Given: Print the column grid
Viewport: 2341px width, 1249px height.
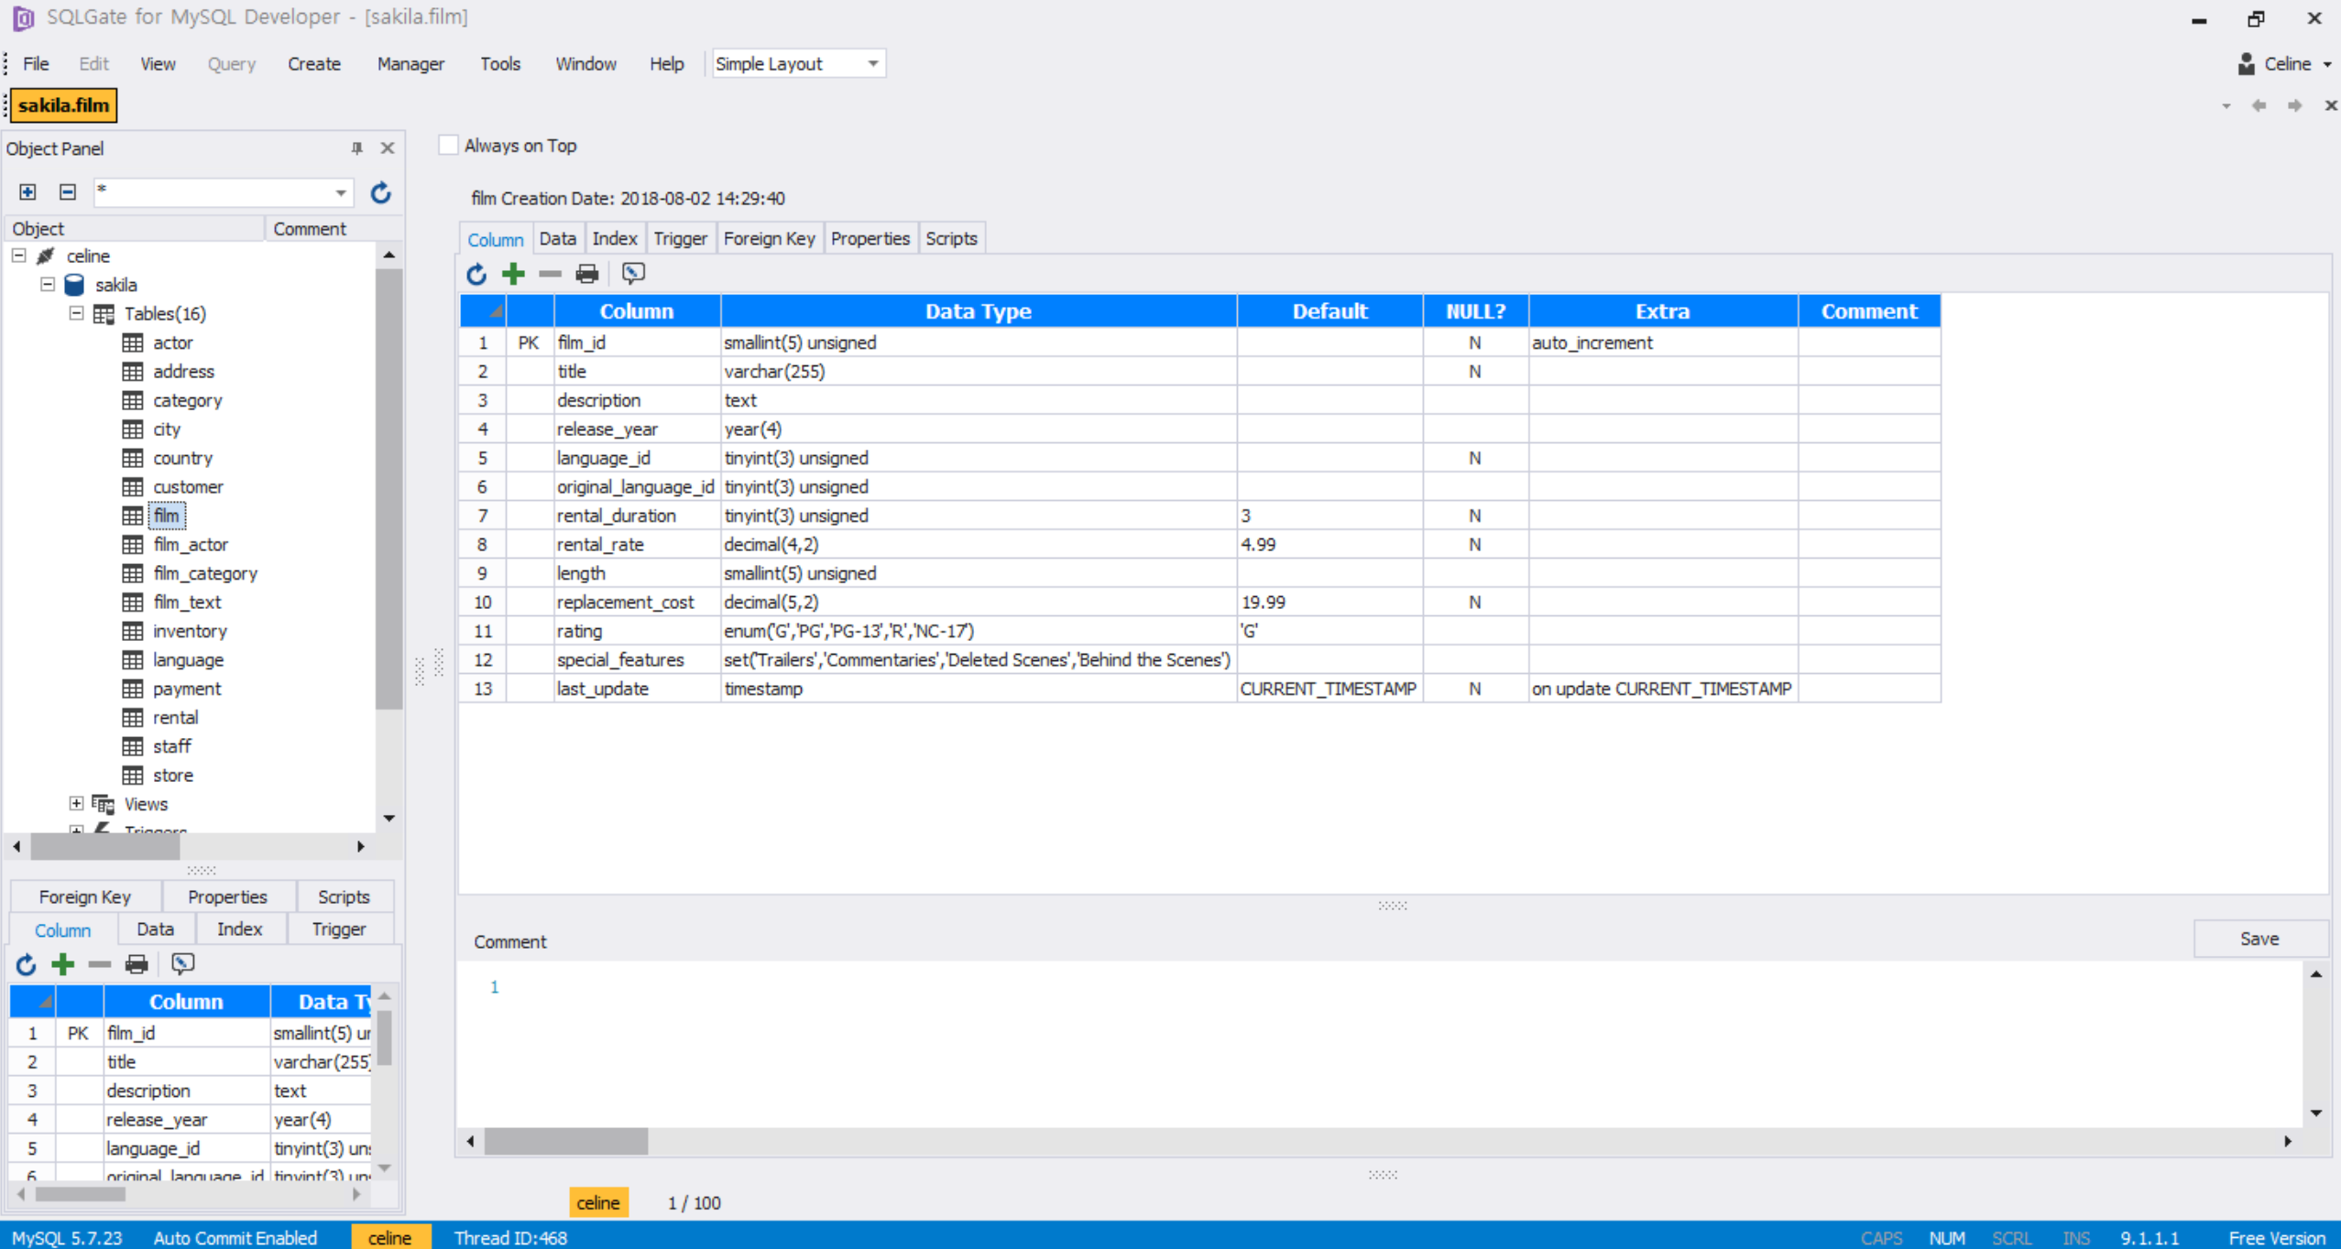Looking at the screenshot, I should coord(585,273).
